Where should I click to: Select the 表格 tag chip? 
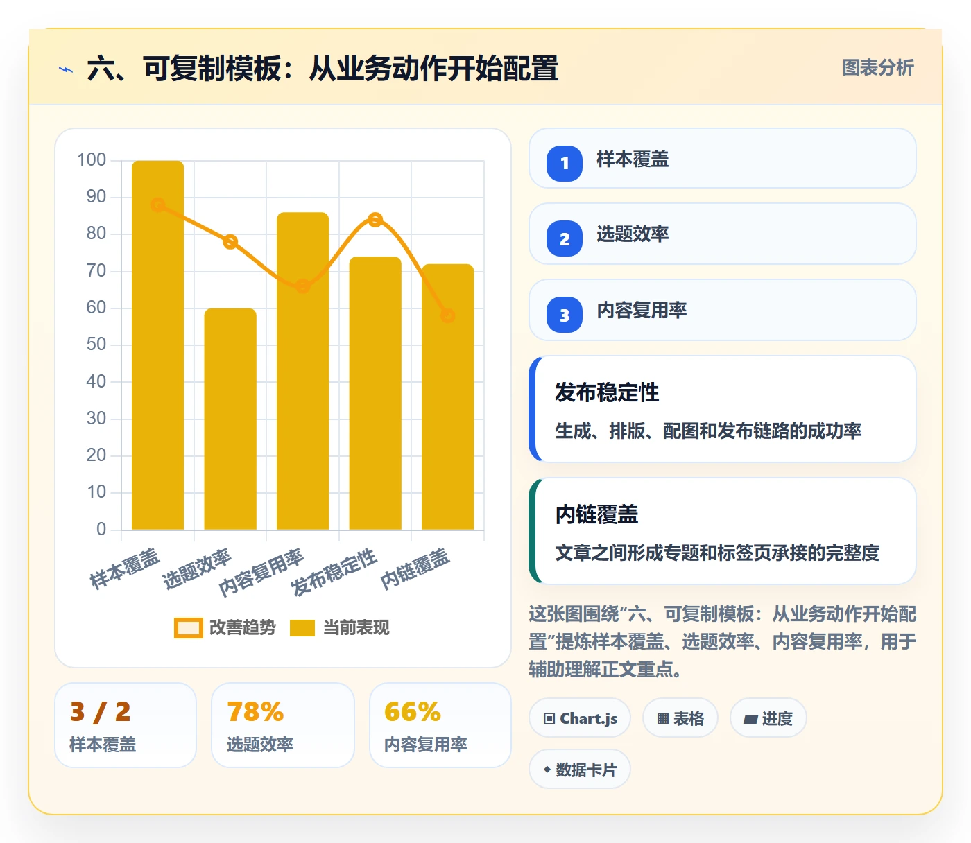point(680,718)
